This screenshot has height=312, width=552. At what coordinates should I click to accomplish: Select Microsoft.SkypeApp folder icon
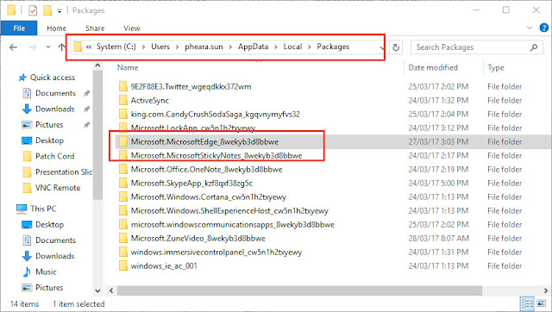point(122,184)
